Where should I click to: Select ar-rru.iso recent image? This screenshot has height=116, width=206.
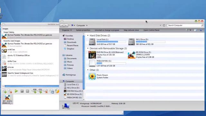(x=30, y=68)
